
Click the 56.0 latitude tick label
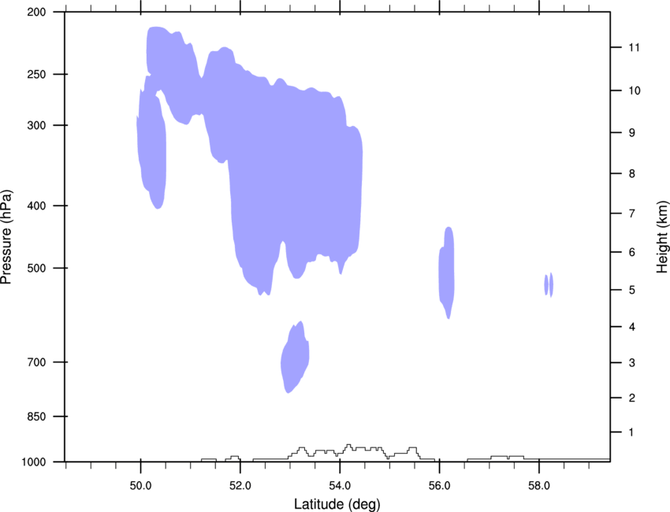(x=439, y=486)
